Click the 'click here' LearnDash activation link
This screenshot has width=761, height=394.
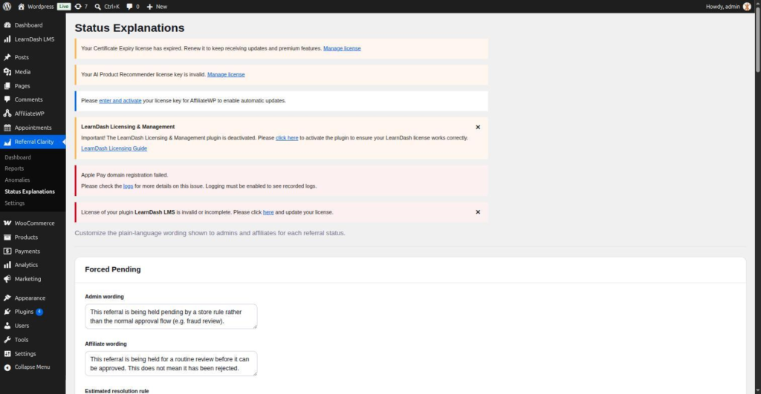(x=287, y=138)
